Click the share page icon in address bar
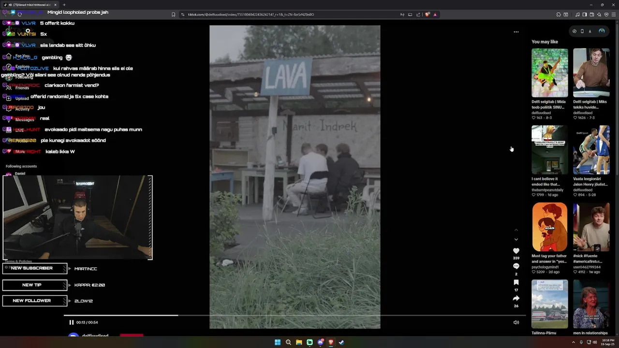This screenshot has height=348, width=619. 418,14
